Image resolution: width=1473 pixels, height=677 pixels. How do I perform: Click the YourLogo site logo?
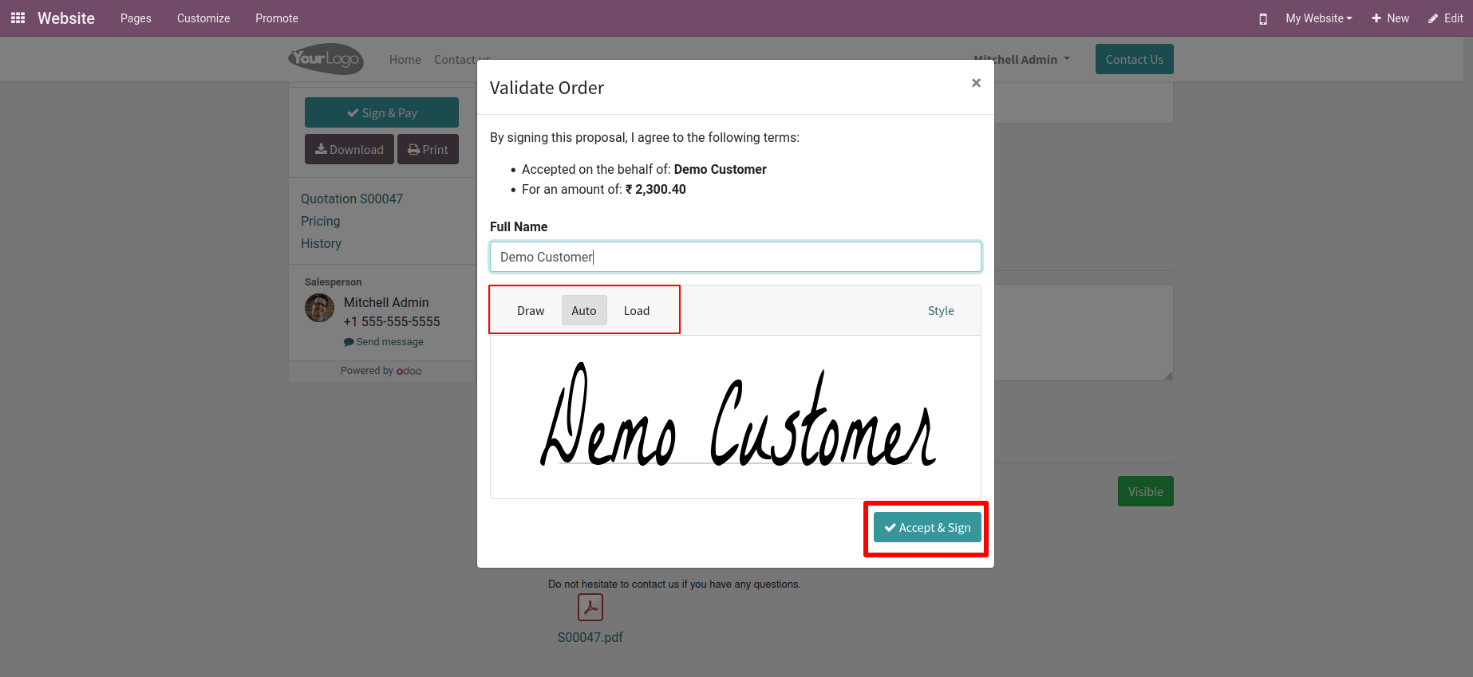326,59
